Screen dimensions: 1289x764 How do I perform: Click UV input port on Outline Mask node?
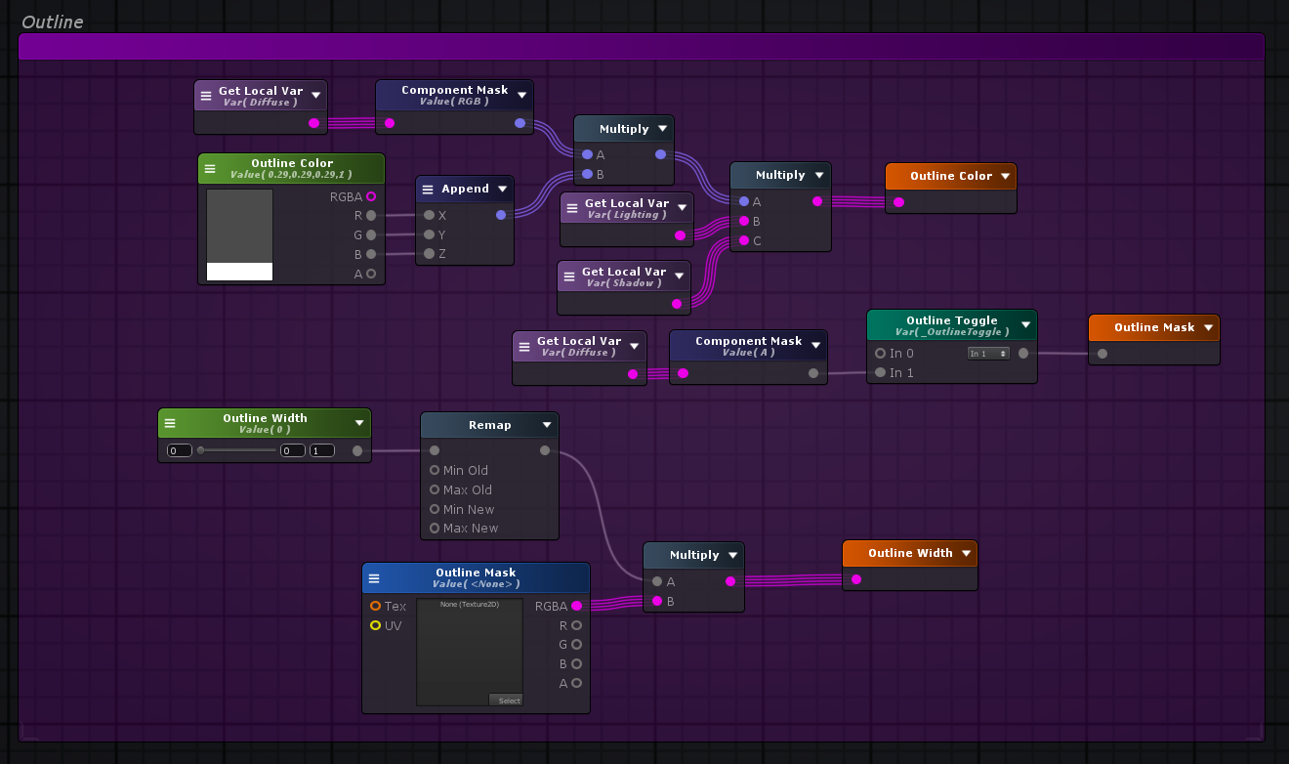[x=375, y=625]
